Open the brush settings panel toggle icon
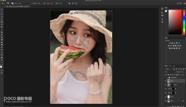 (x=12, y=3)
